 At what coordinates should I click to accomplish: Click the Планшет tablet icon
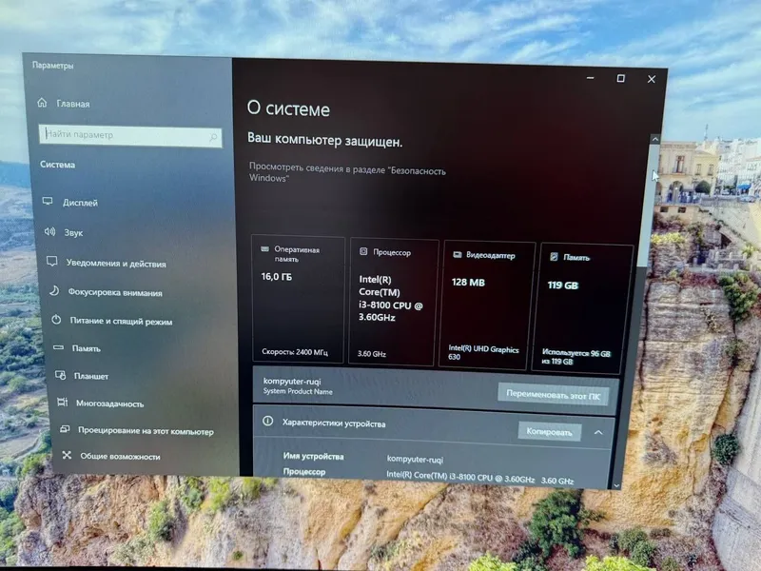[x=61, y=375]
